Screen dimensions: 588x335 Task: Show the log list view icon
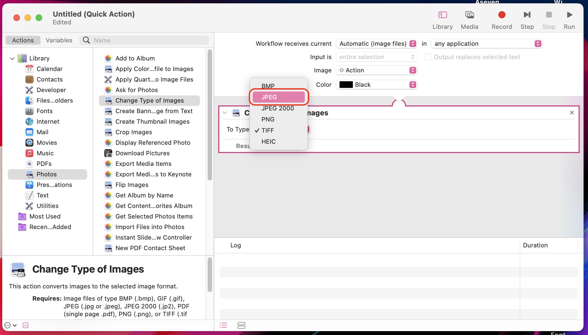(223, 325)
